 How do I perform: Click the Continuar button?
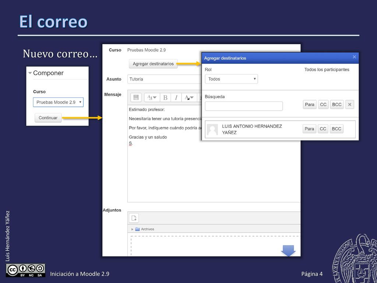coord(48,118)
